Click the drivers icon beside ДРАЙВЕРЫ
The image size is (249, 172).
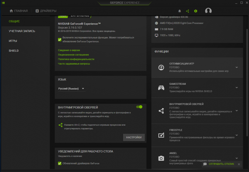tap(37, 11)
